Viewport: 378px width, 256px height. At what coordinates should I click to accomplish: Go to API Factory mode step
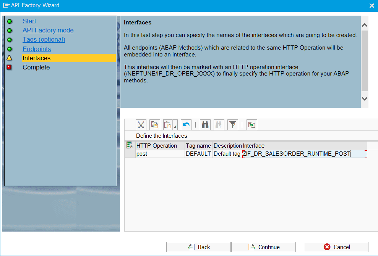point(48,31)
